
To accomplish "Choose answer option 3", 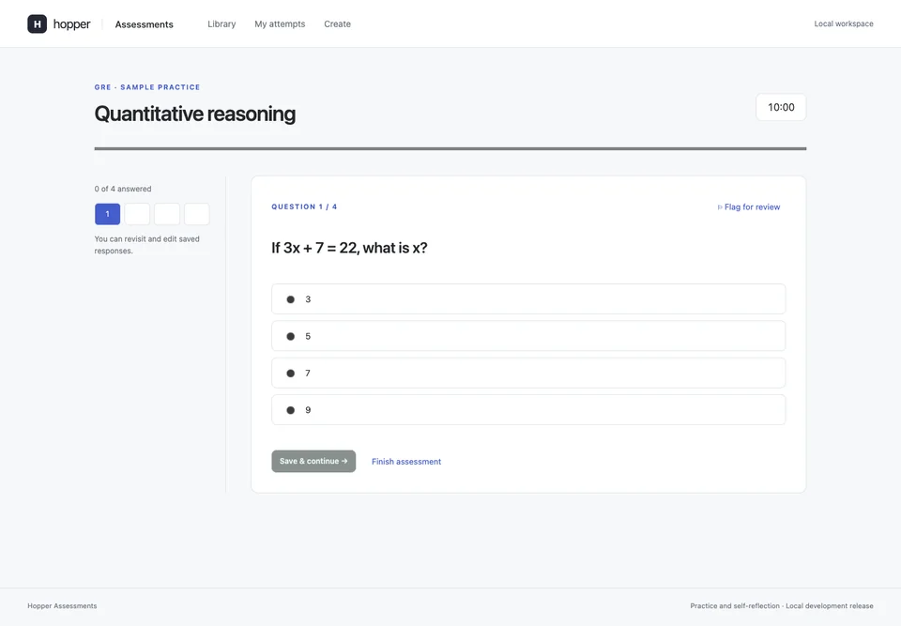I will pyautogui.click(x=528, y=298).
